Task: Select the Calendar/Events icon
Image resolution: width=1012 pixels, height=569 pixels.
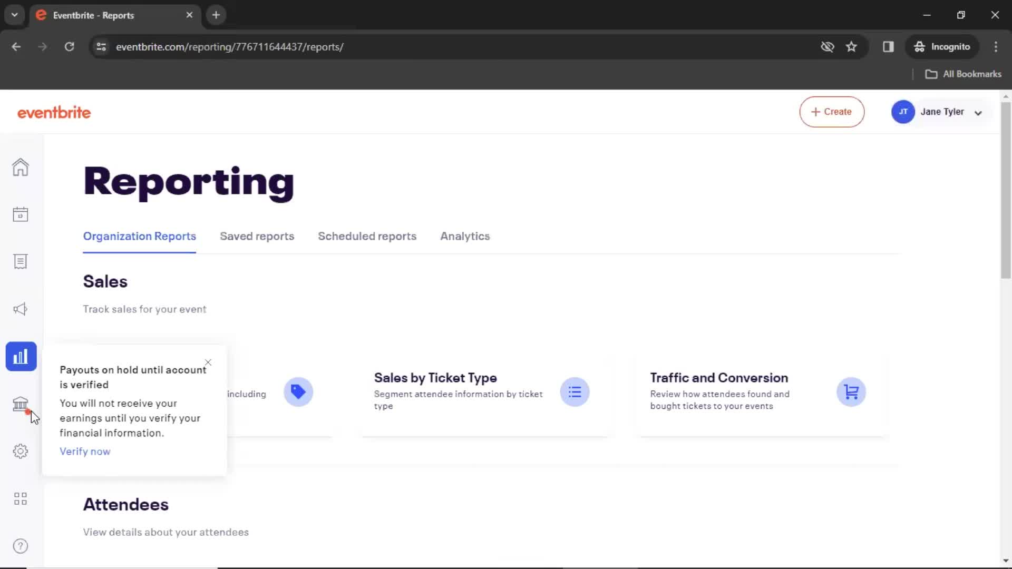Action: [20, 214]
